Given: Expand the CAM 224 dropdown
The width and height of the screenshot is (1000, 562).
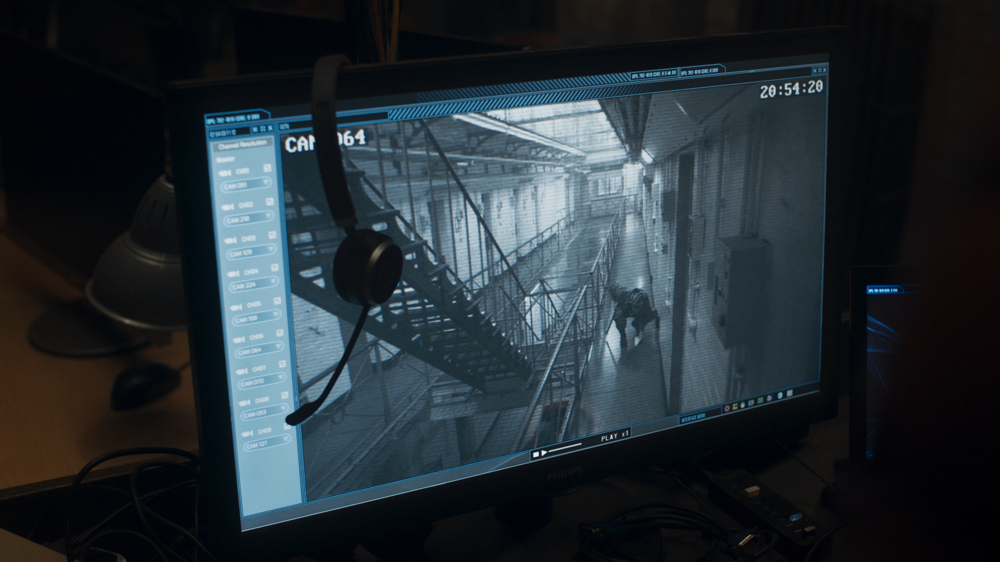Looking at the screenshot, I should tap(255, 285).
